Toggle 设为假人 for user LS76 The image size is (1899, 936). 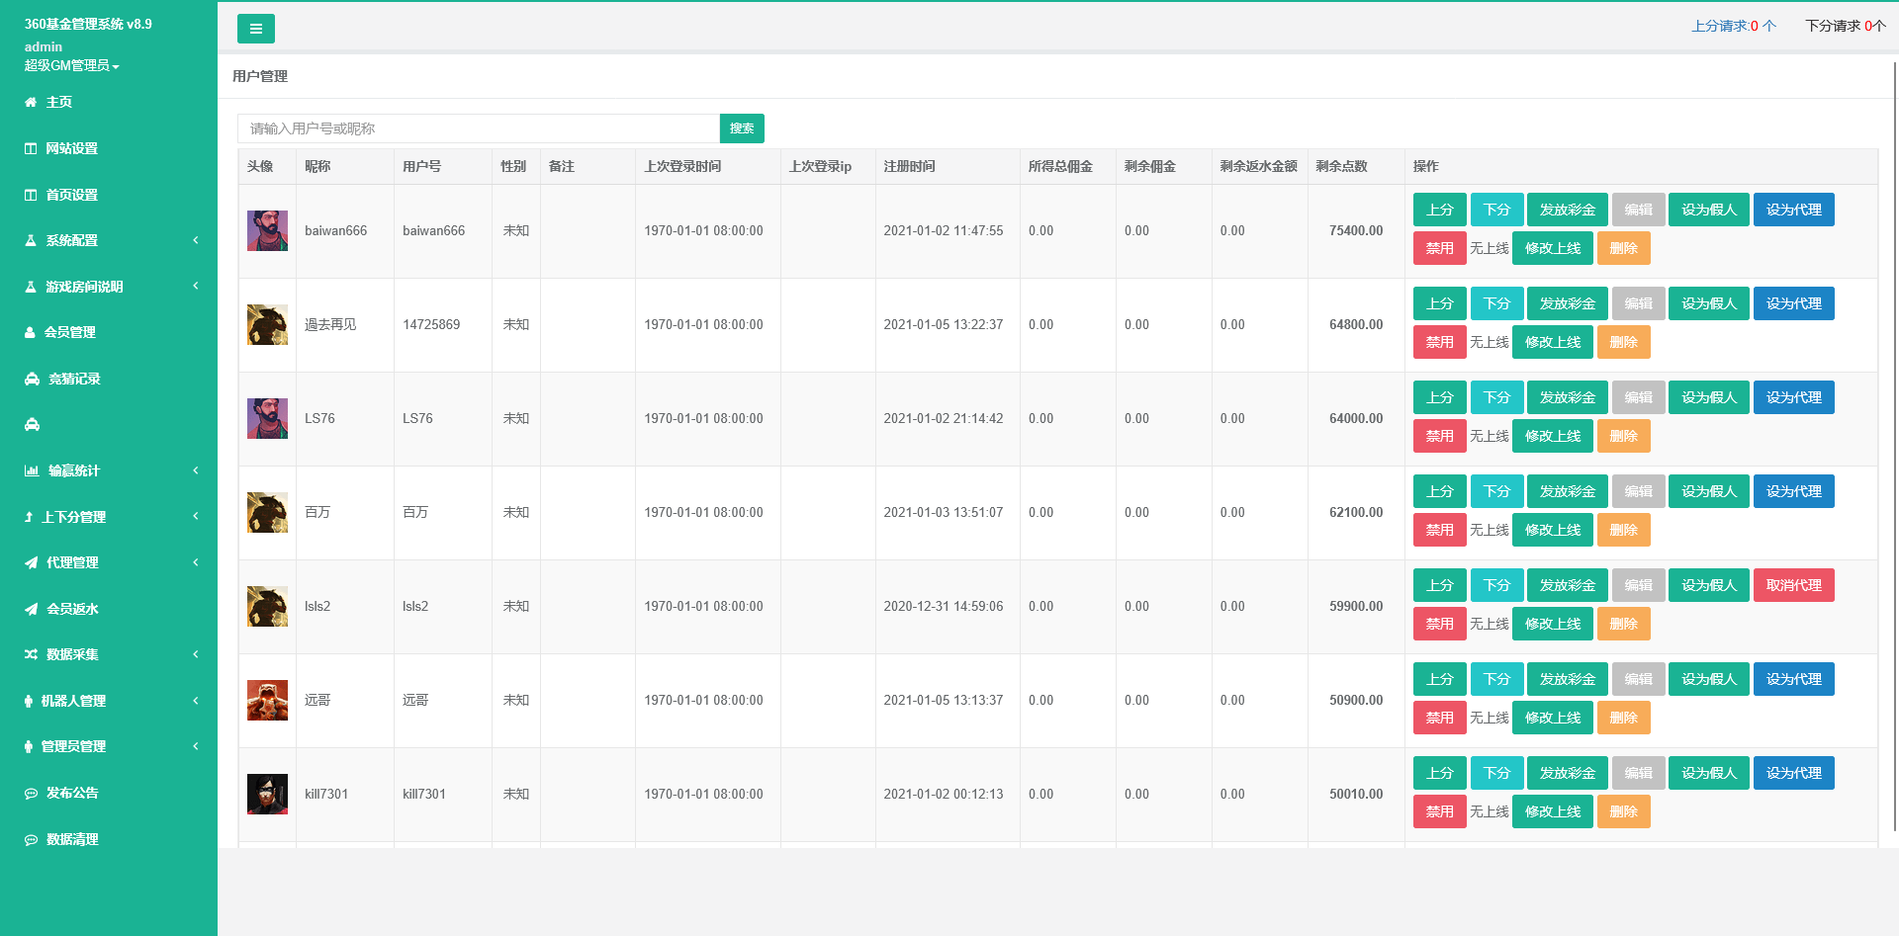(1708, 397)
